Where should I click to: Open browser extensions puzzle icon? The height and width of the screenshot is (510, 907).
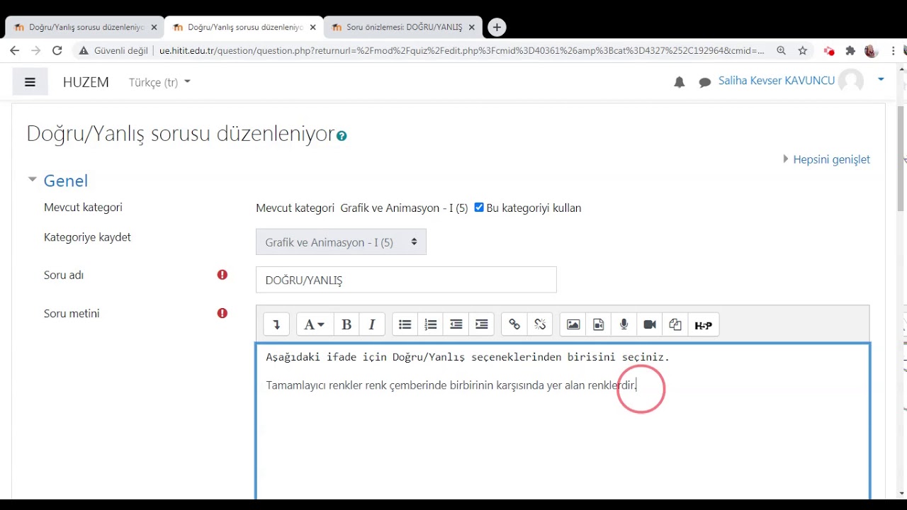850,50
